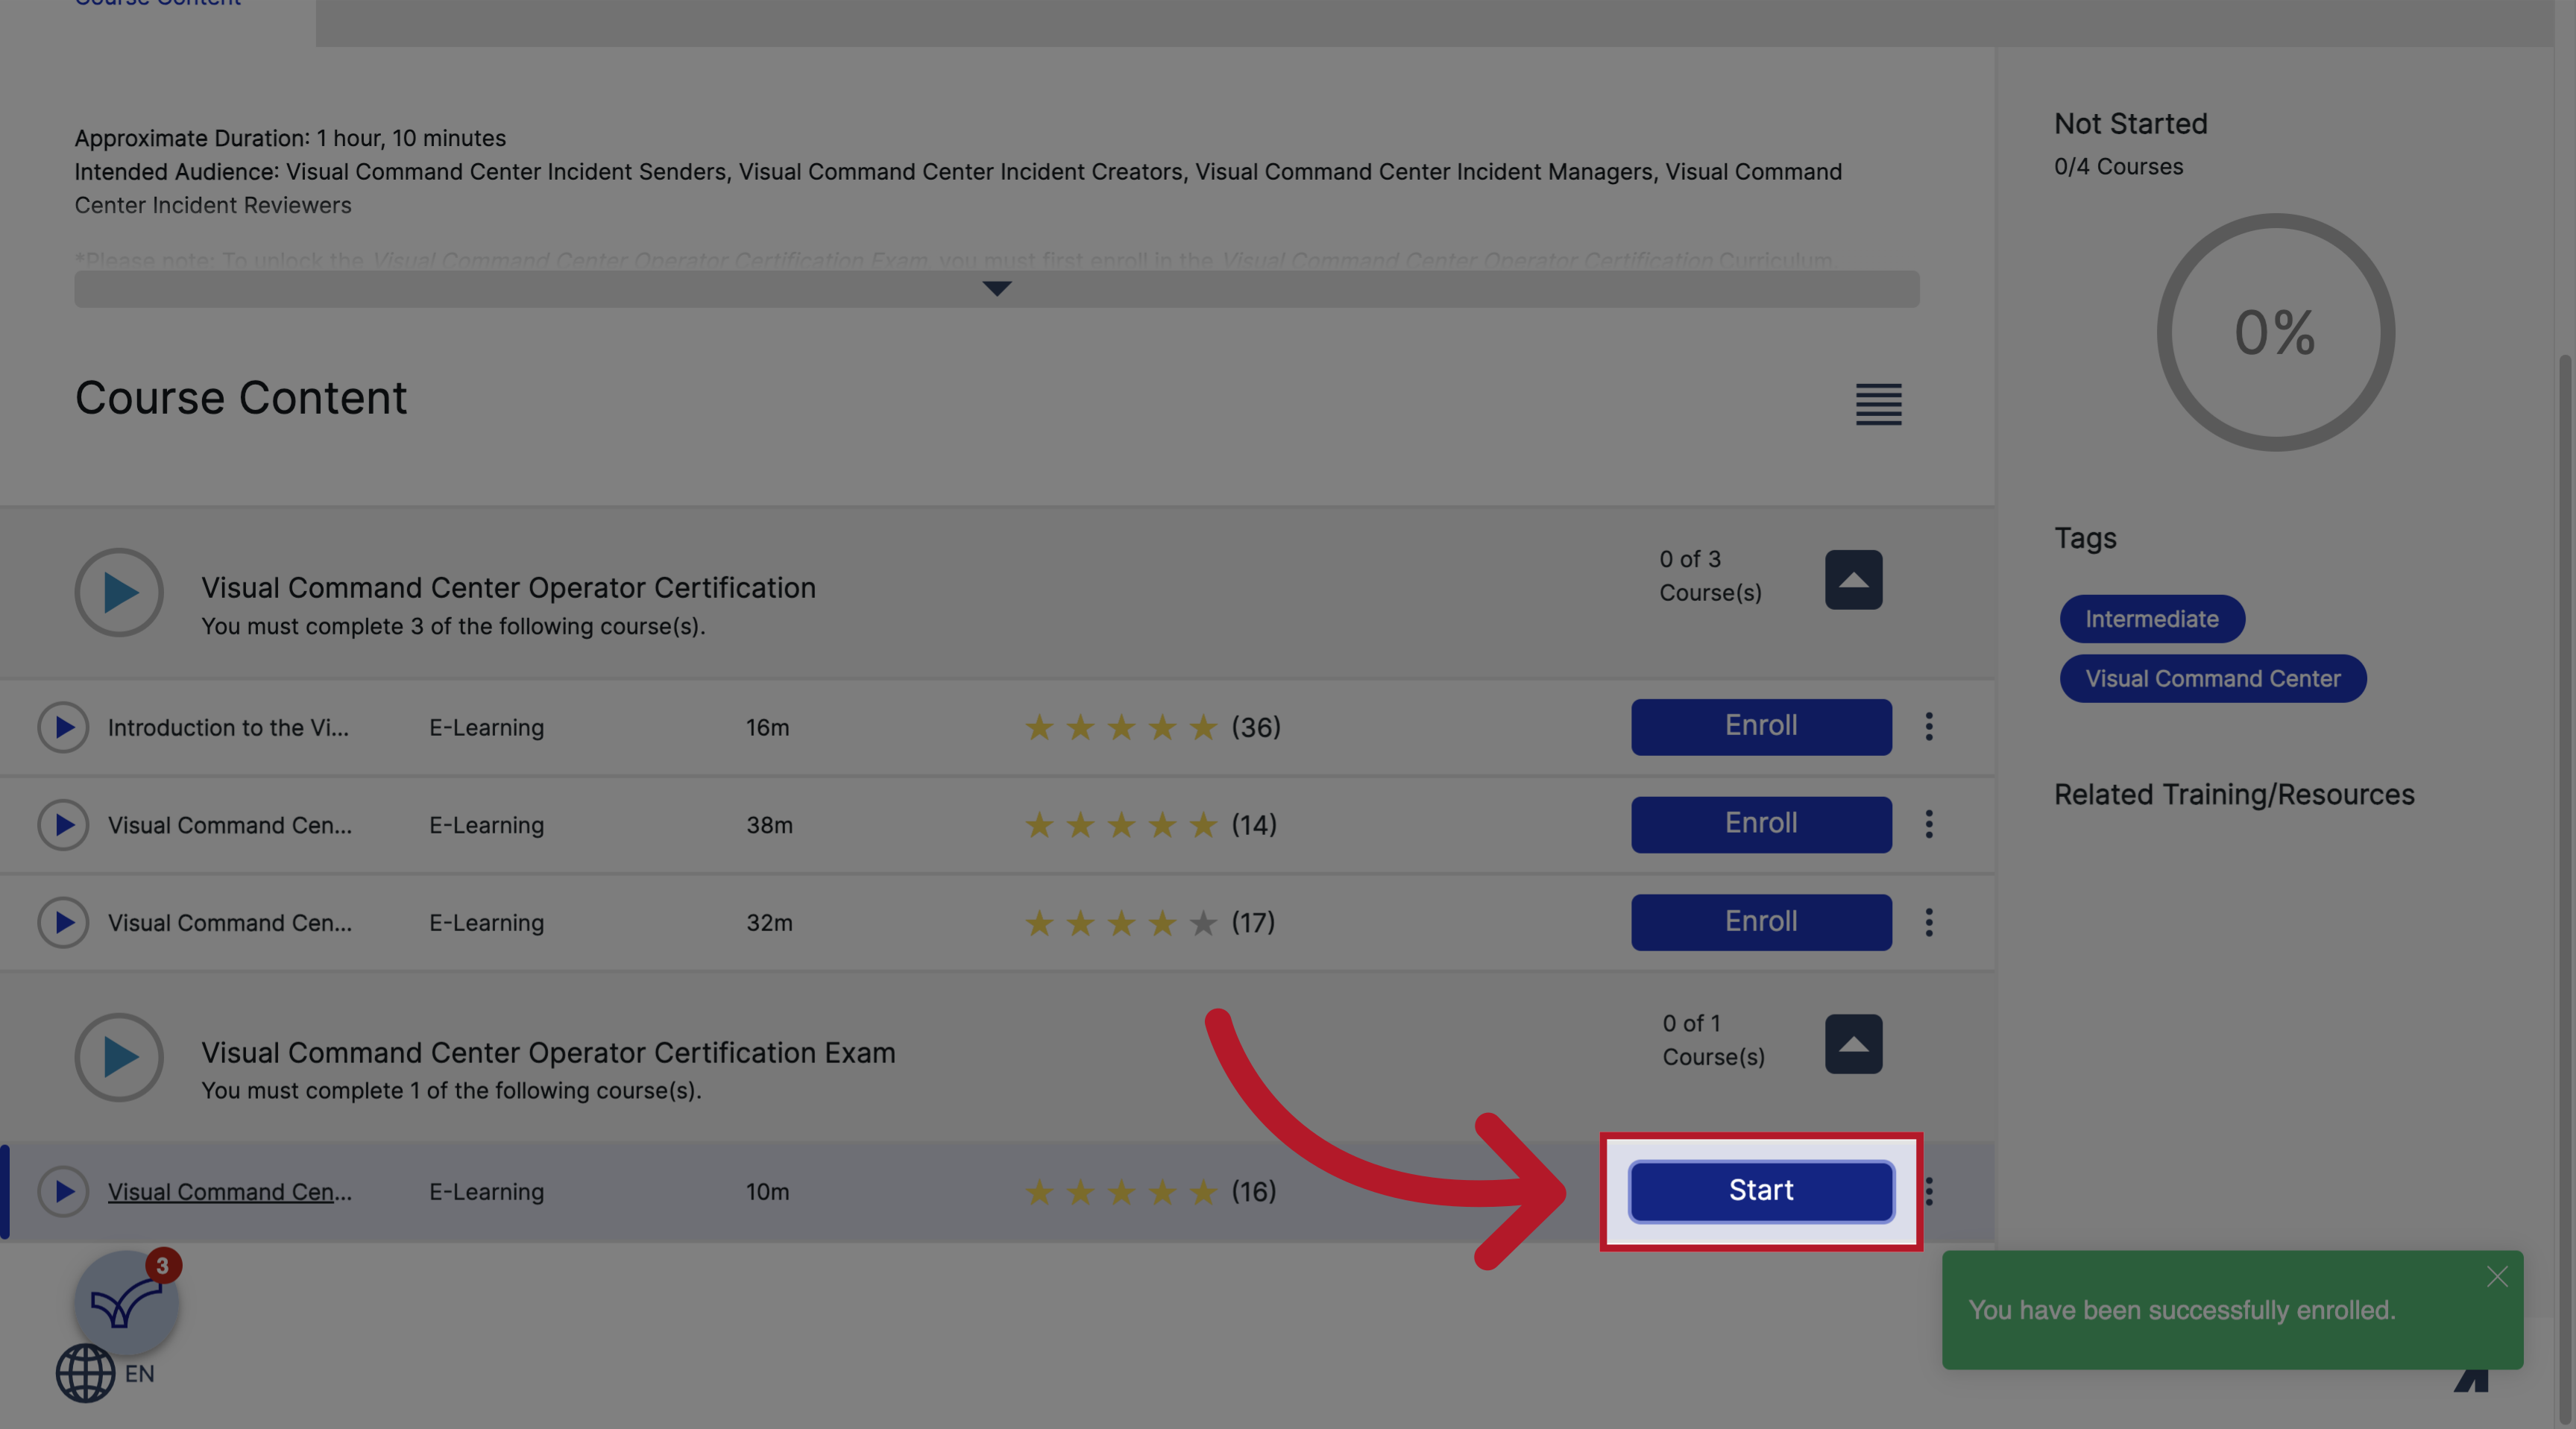The width and height of the screenshot is (2576, 1429).
Task: Open the list view icon beside Course Content
Action: (x=1878, y=405)
